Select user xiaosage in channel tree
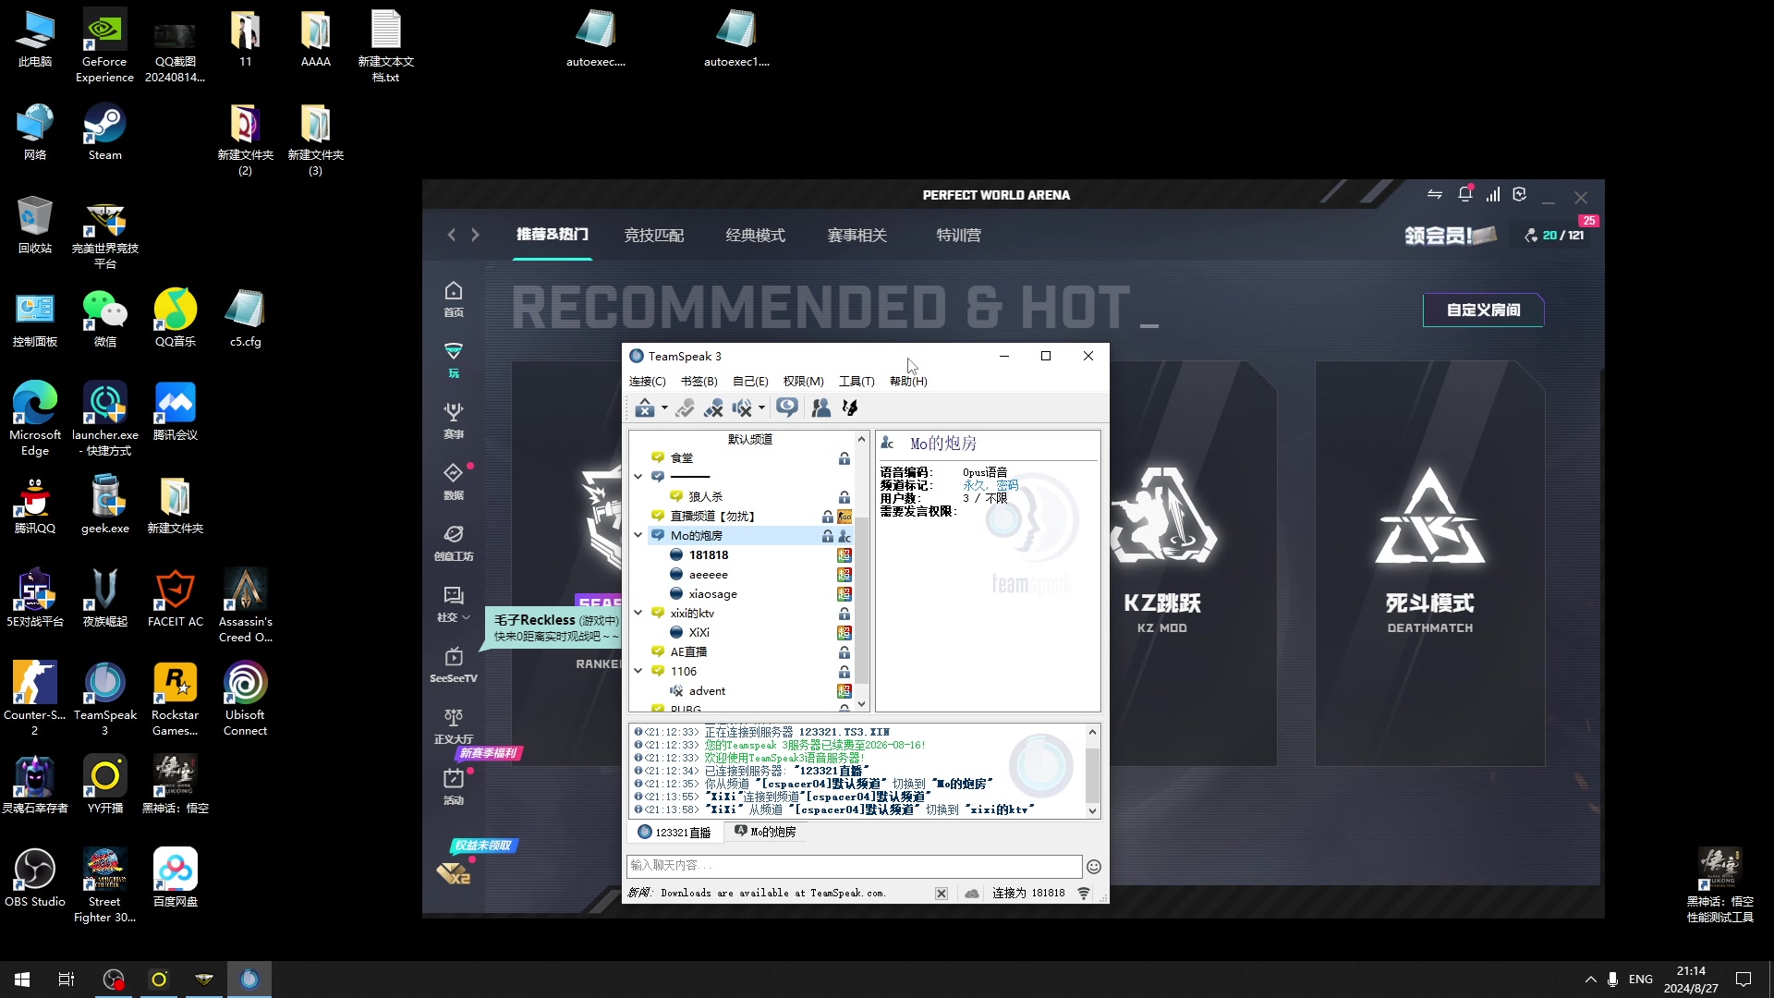Screen dimensions: 1774x998 tap(712, 593)
